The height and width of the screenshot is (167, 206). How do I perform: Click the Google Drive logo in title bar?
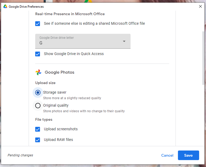(5, 6)
